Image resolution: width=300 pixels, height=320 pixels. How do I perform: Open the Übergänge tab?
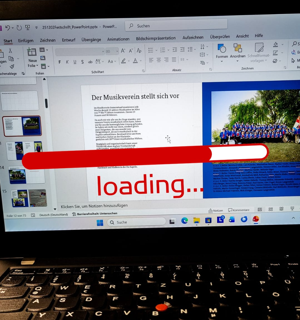pos(91,40)
